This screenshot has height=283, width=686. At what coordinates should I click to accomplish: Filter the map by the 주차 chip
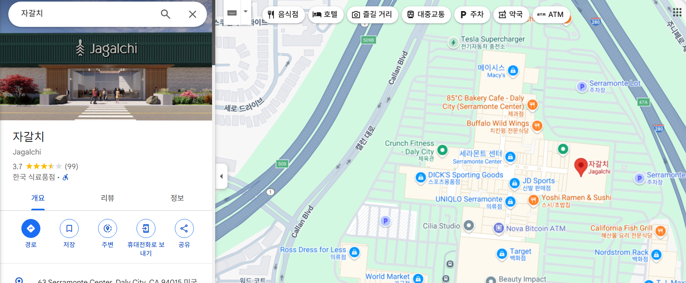[x=472, y=15]
